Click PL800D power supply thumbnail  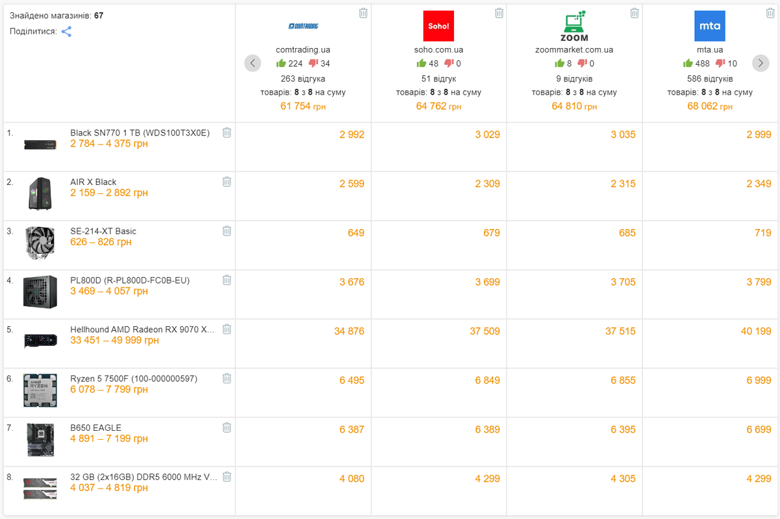[x=40, y=291]
